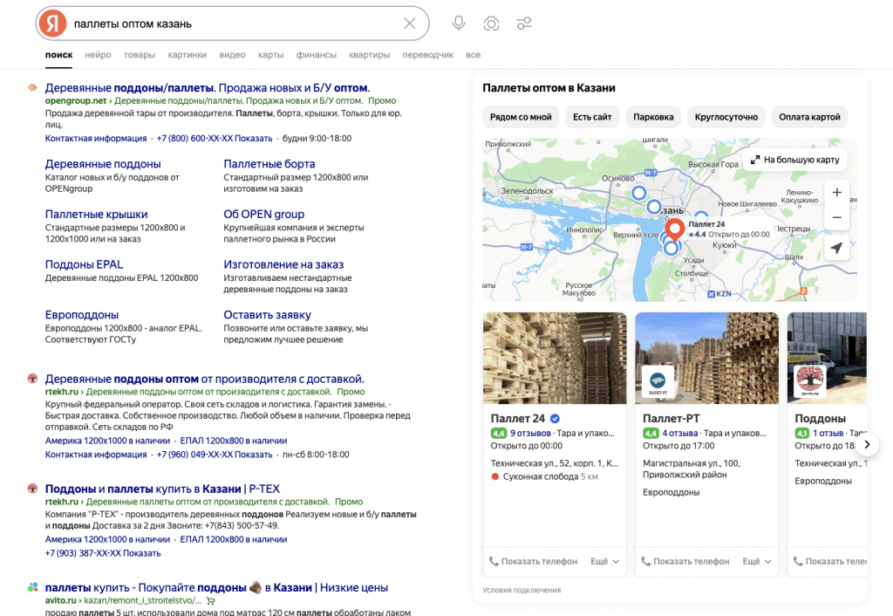The image size is (893, 616).
Task: Open image search camera icon
Action: 491,24
